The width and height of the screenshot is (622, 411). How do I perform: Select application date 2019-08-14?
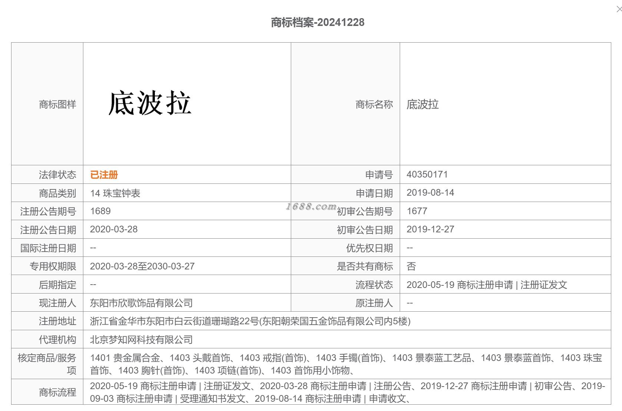430,193
